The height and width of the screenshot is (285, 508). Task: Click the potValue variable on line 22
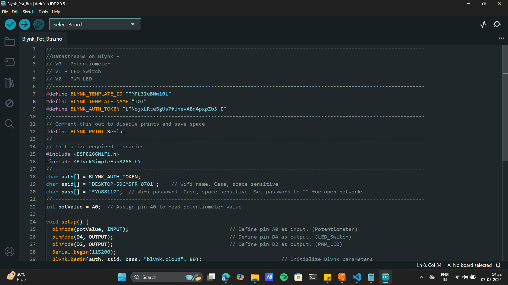70,207
